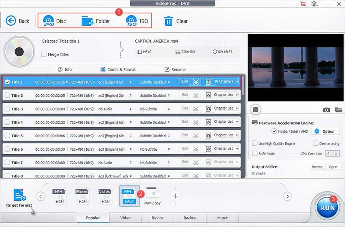Screen dimensions: 345x227
Task: Take a preview snapshot with camera icon
Action: click(326, 110)
